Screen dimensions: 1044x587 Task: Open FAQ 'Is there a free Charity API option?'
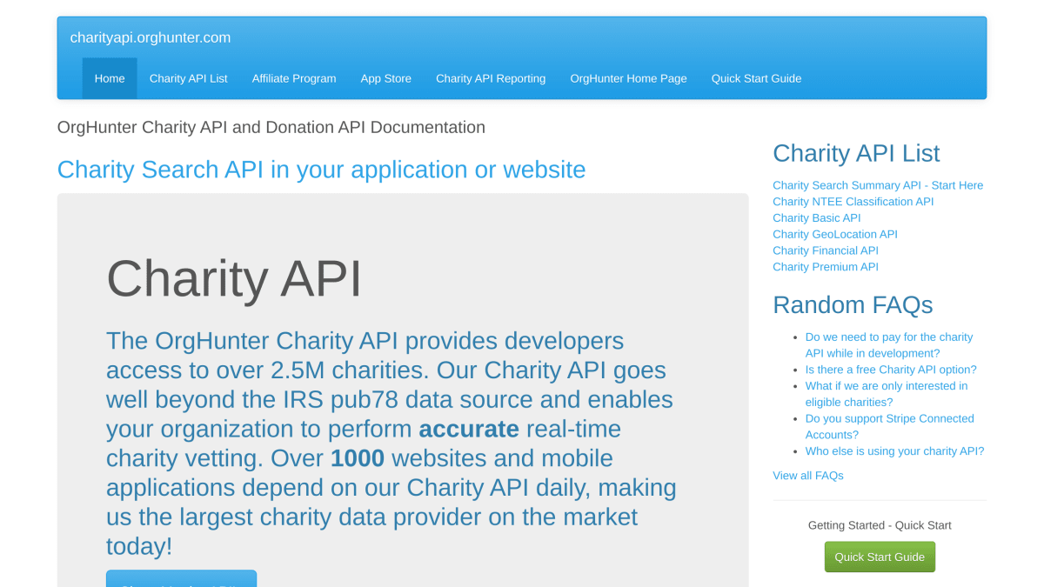tap(891, 370)
